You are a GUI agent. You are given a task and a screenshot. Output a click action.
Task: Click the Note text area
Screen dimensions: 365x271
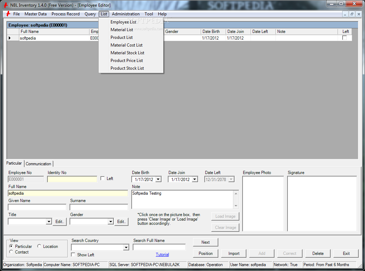click(x=182, y=200)
